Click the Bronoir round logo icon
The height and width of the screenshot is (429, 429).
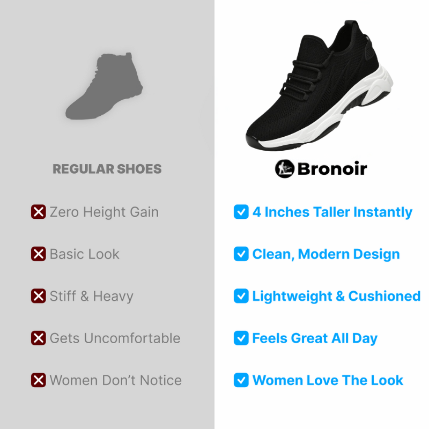285,169
